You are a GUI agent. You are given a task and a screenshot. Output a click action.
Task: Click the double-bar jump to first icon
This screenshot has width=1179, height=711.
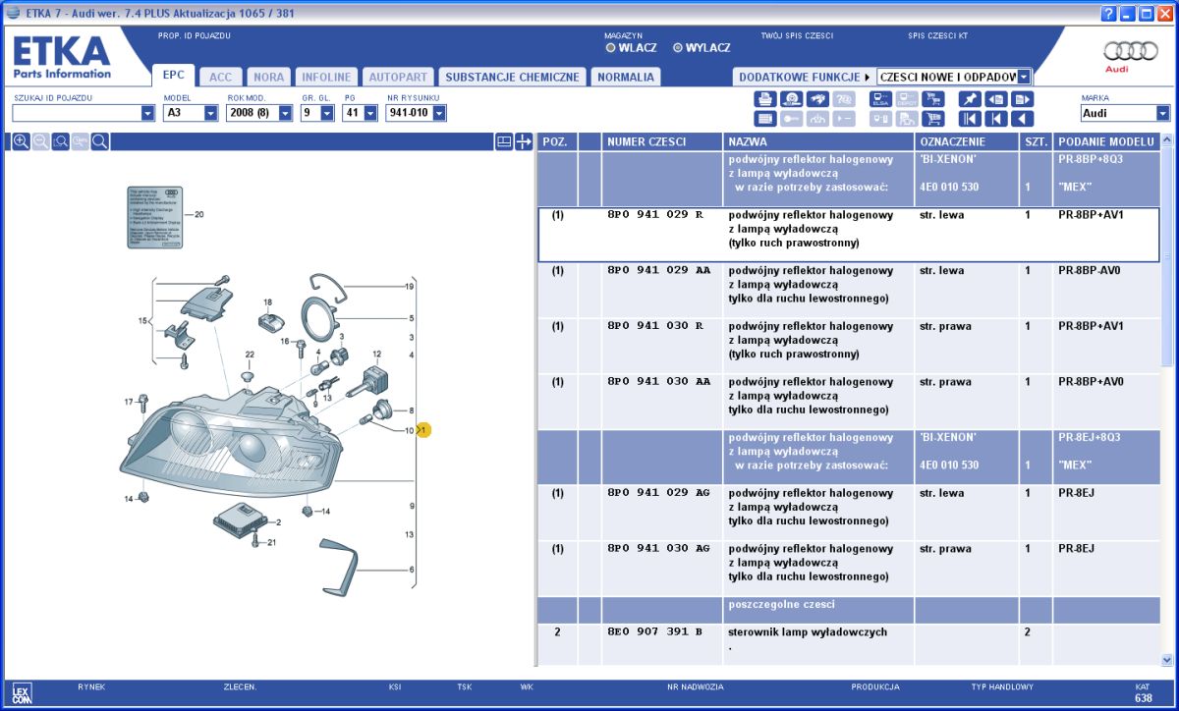970,119
